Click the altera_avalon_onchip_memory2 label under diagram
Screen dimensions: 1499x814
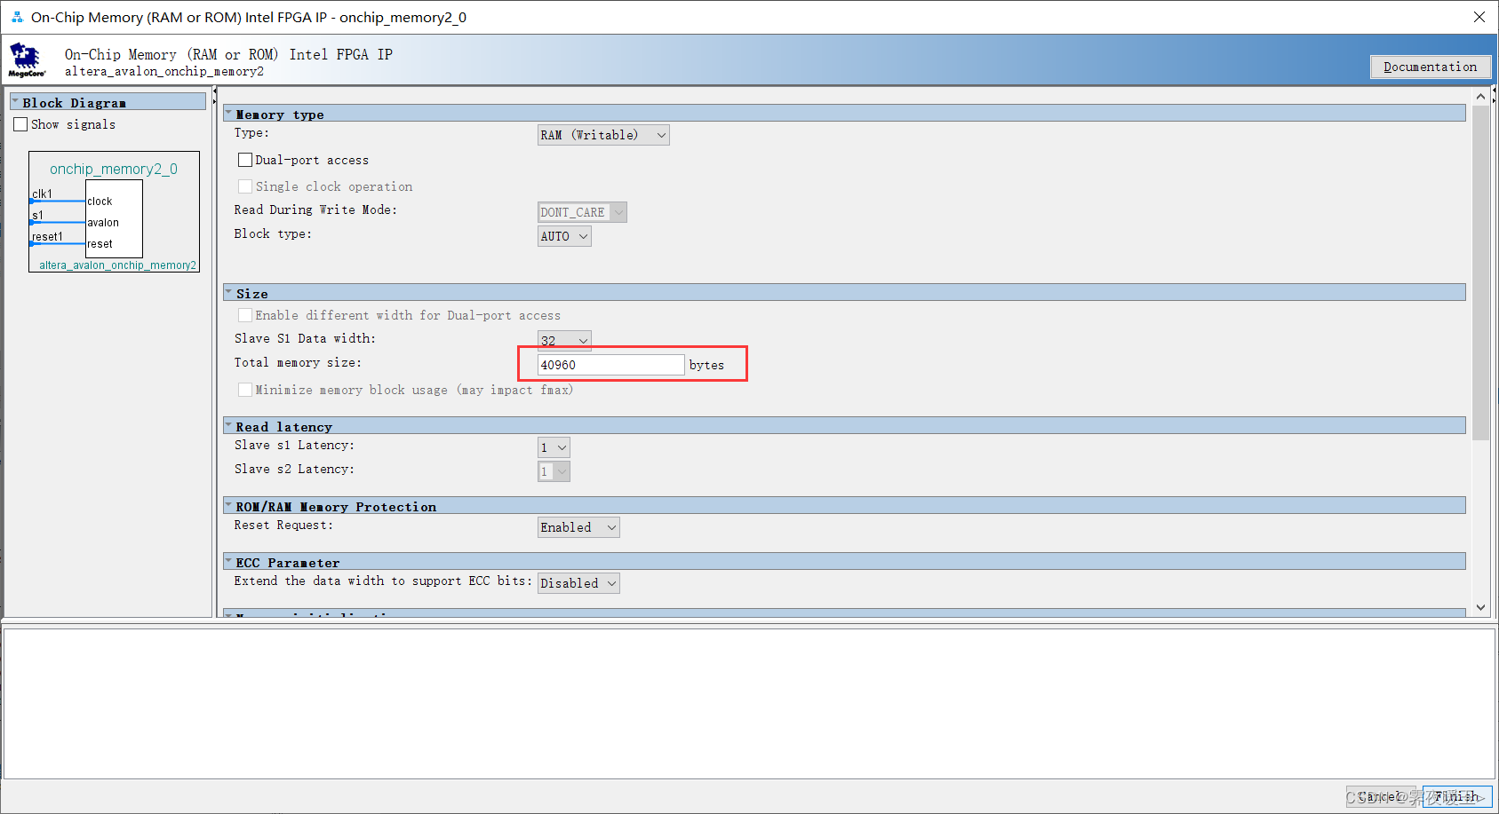pos(117,265)
